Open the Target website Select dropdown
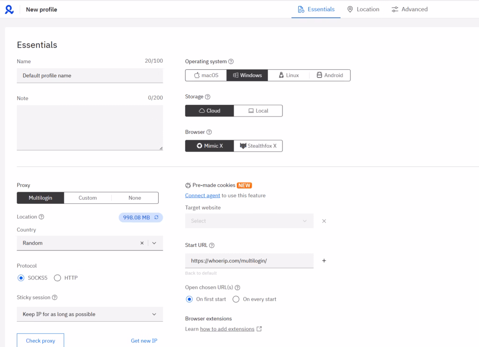 tap(249, 221)
